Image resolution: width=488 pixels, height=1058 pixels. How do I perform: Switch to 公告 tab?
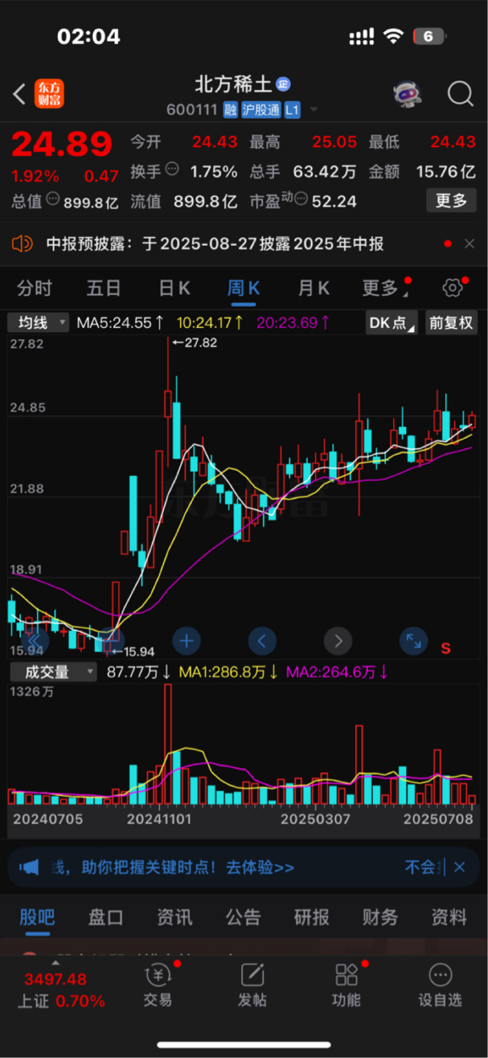pyautogui.click(x=243, y=917)
